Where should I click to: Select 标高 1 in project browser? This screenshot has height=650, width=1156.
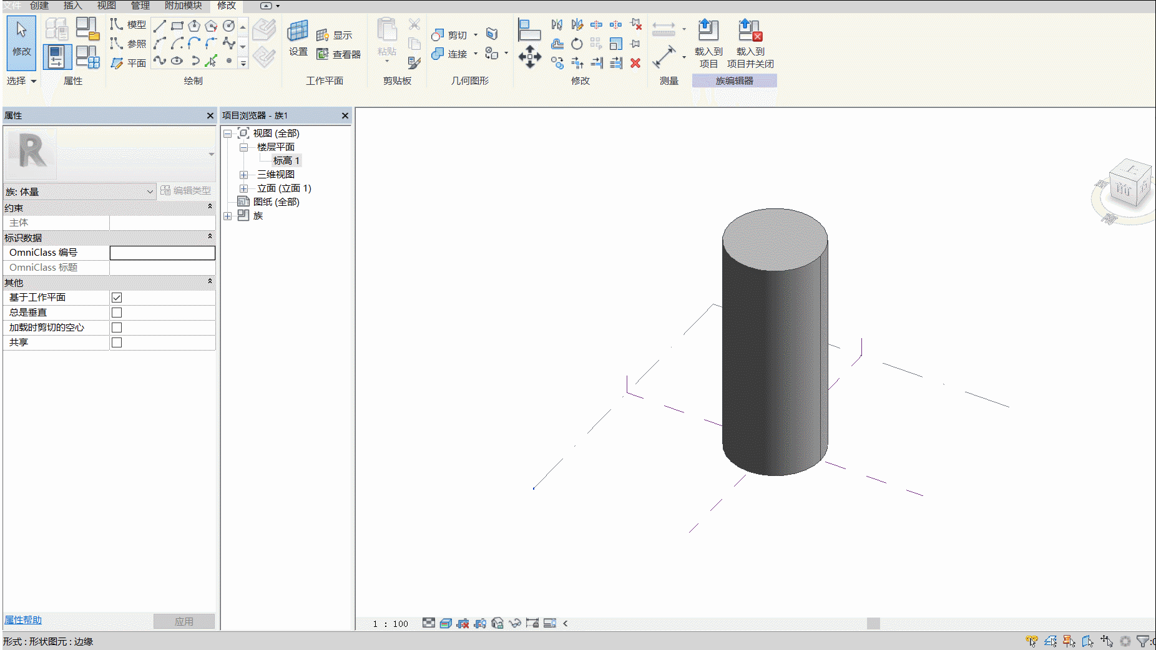287,161
